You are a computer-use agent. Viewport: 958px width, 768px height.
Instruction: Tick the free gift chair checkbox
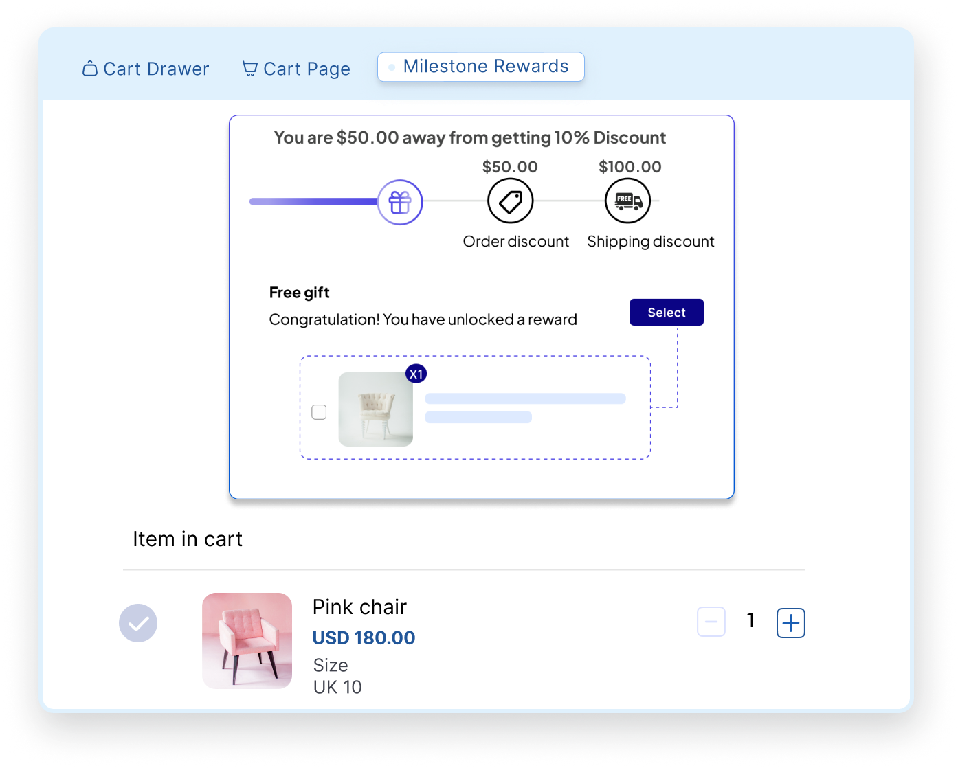[x=319, y=412]
